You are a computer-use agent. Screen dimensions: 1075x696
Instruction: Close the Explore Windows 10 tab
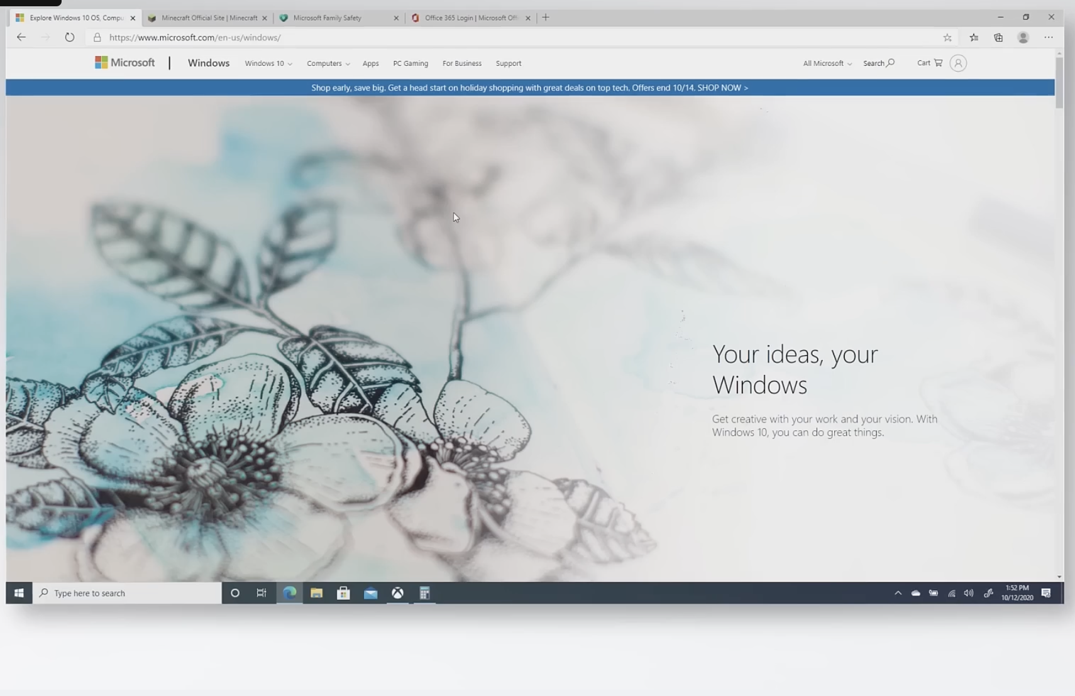133,18
